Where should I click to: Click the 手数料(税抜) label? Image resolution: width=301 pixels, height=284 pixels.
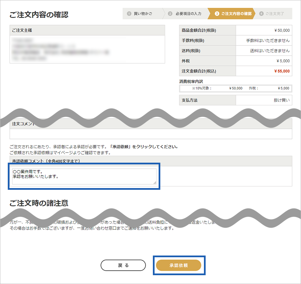(193, 41)
